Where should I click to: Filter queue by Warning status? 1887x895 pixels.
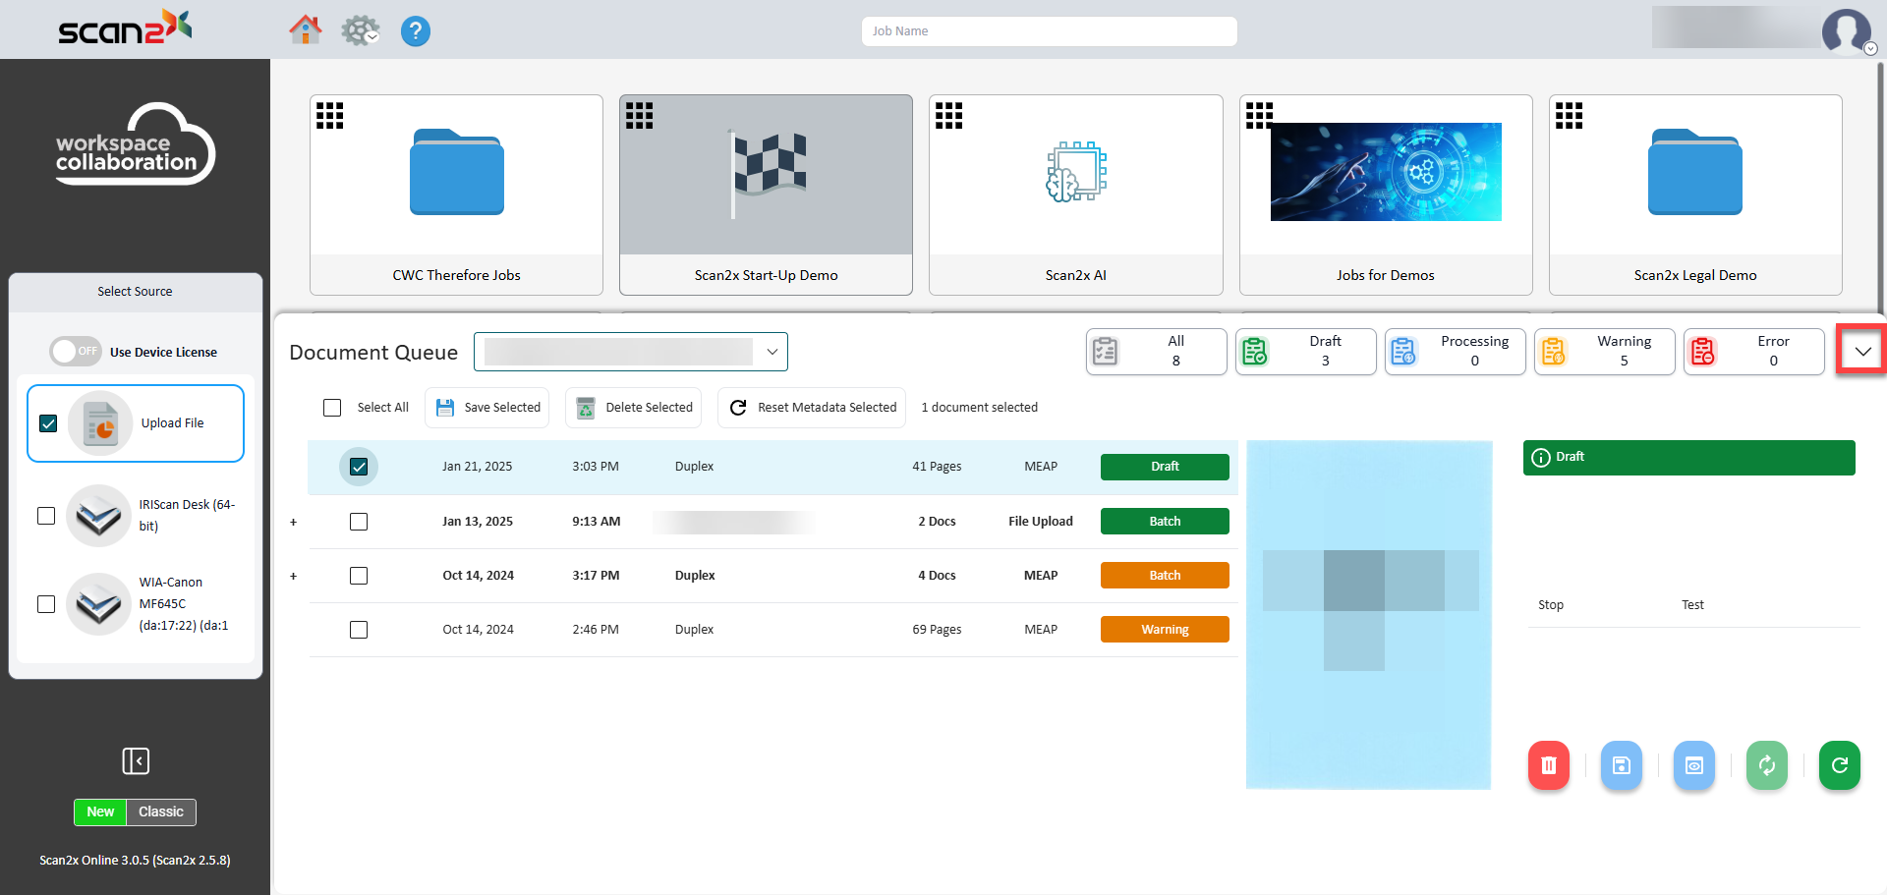(x=1604, y=351)
